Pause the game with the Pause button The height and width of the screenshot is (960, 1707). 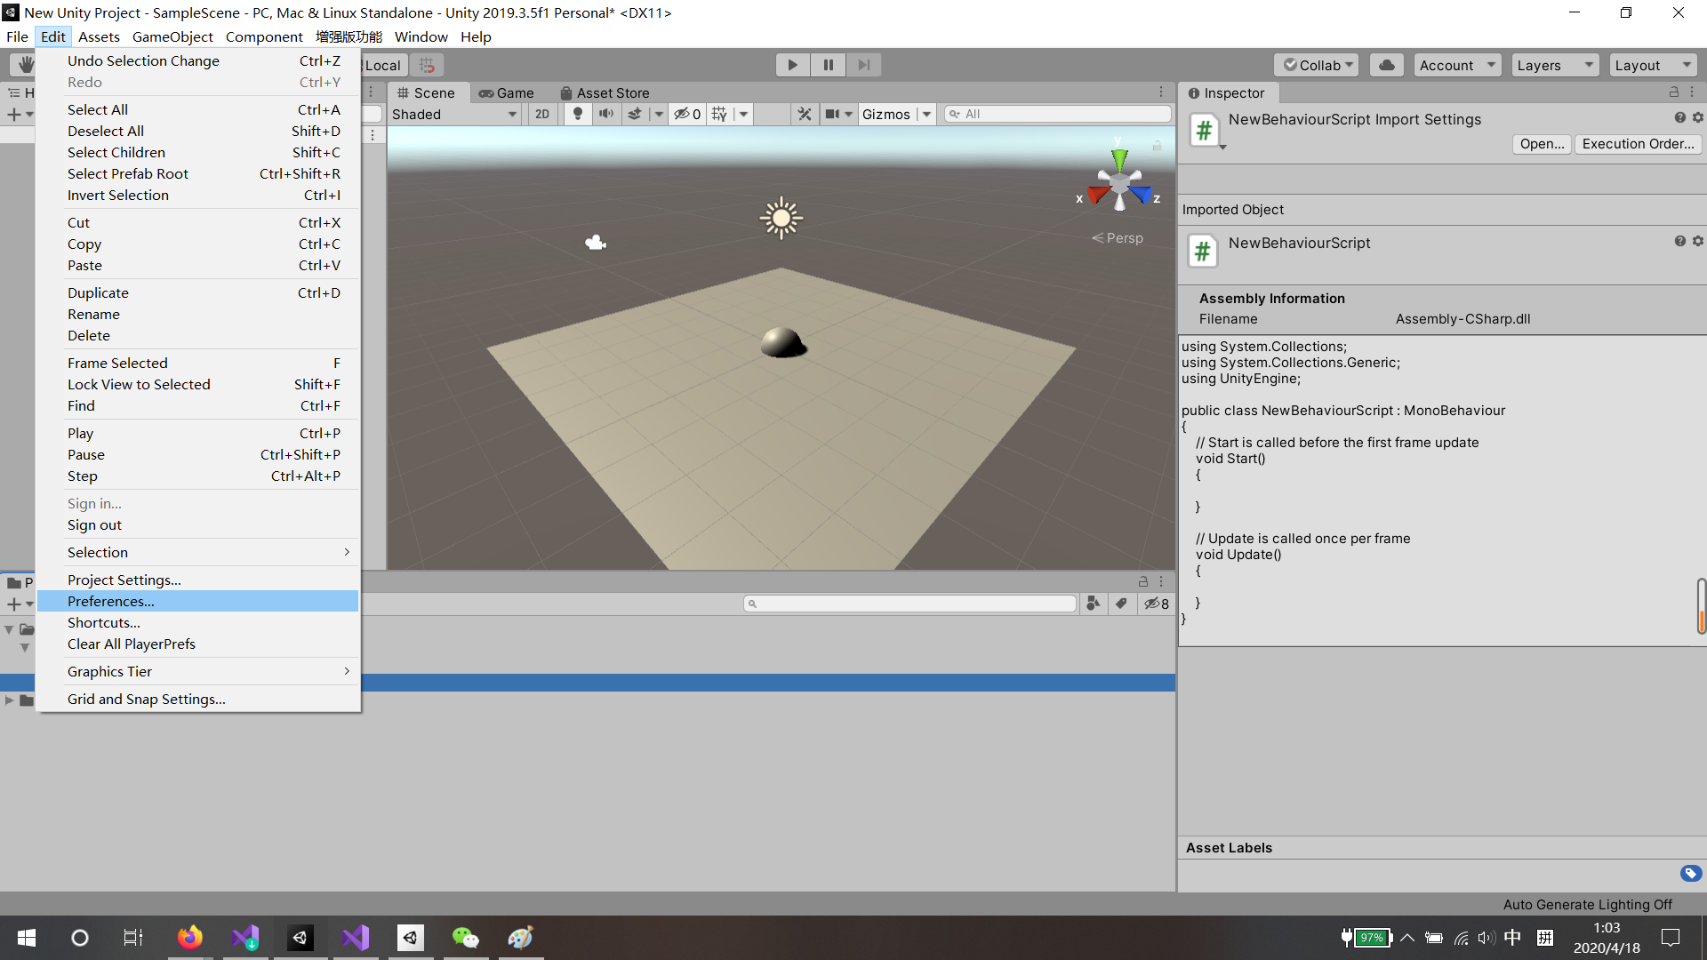(x=828, y=64)
